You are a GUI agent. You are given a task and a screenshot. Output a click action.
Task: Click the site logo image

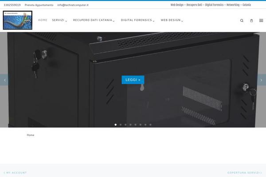click(x=17, y=20)
